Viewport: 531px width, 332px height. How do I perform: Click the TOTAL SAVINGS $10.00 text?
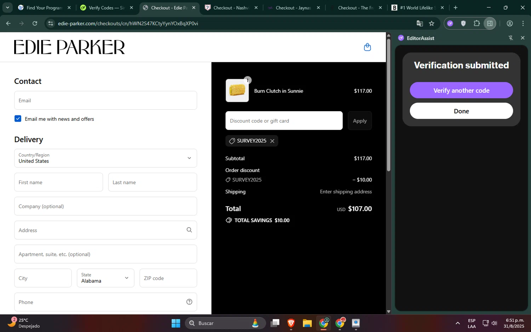tap(262, 220)
